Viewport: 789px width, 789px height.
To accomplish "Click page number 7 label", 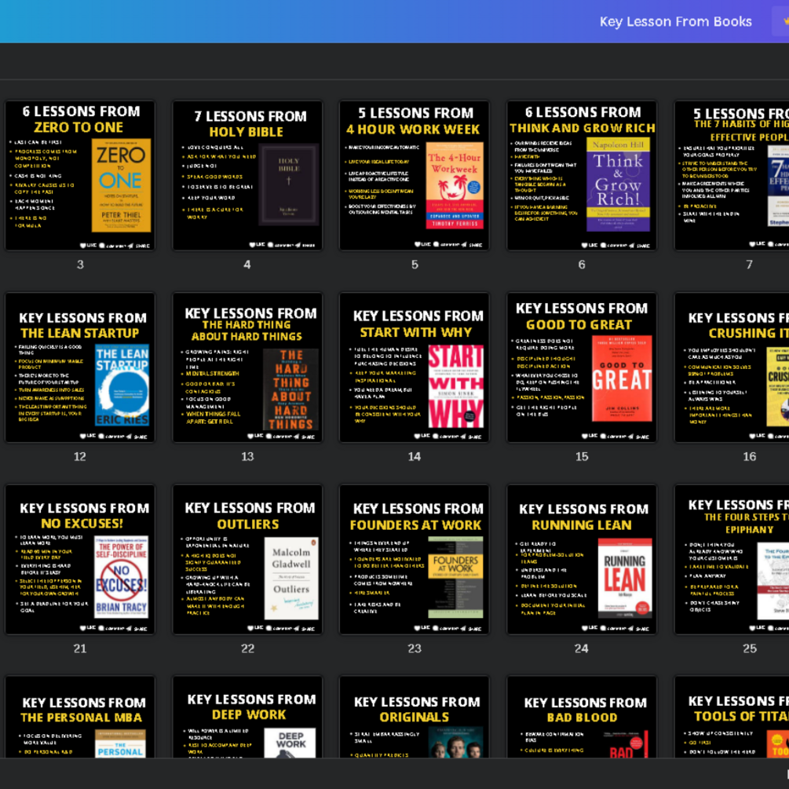I will pos(749,265).
